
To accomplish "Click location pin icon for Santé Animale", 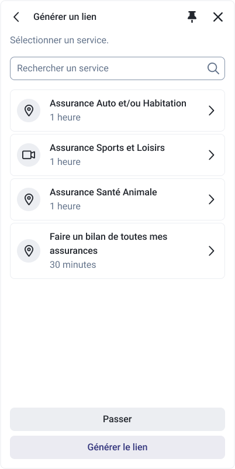I will [x=29, y=199].
